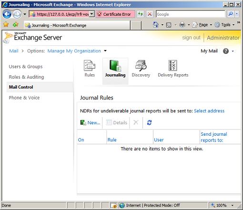Screen dimensions: 243x210
Task: Select Phone & Voice in sidebar
Action: click(x=24, y=98)
